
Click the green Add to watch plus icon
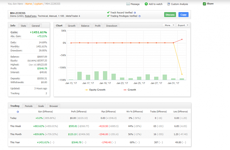pyautogui.click(x=146, y=4)
